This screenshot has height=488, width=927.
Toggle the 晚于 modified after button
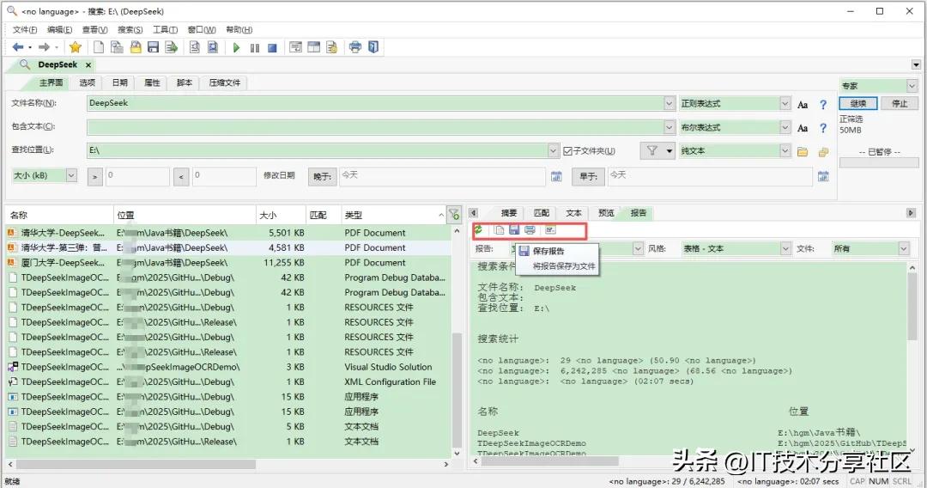tap(322, 176)
